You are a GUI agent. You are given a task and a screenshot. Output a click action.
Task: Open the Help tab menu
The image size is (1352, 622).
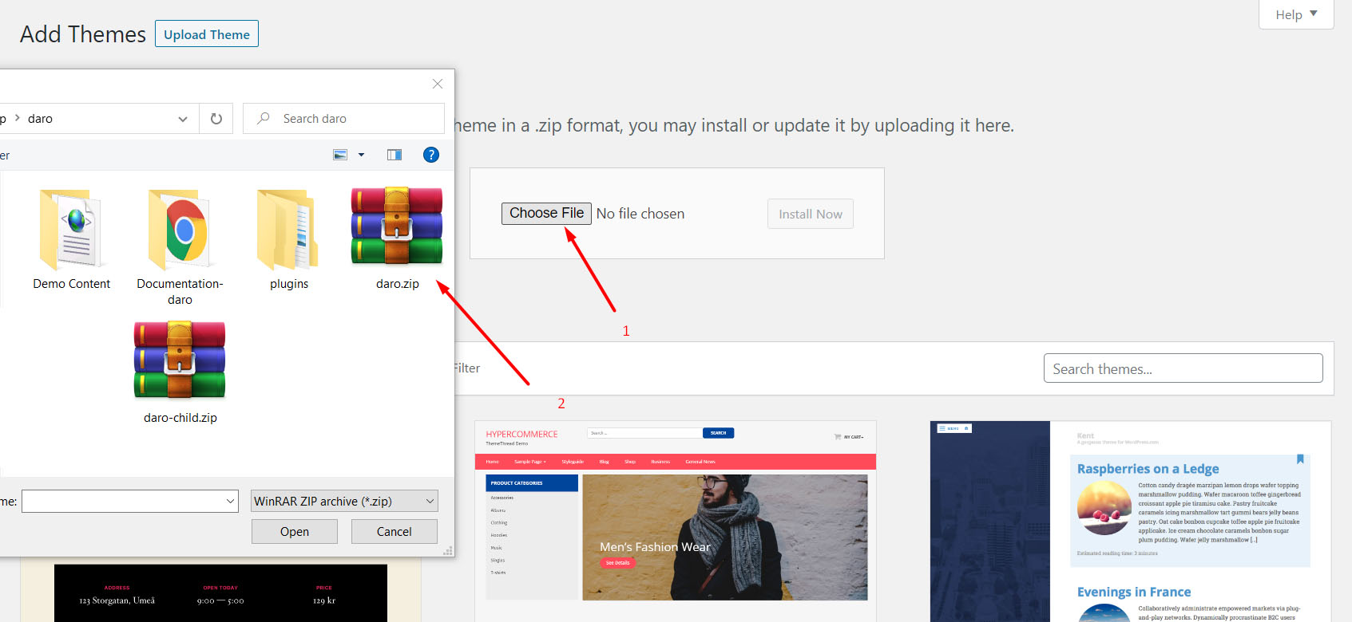pos(1295,14)
